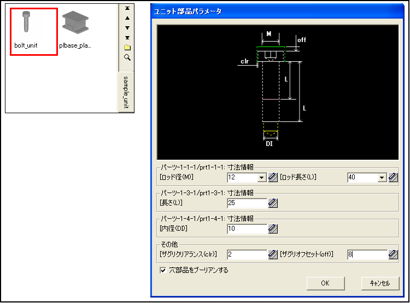410x303 pixels.
Task: Click the 長さ(L) input field showing 25
Action: coord(247,203)
